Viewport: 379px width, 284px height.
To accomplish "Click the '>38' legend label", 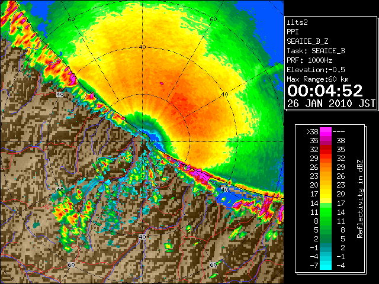I will click(312, 132).
